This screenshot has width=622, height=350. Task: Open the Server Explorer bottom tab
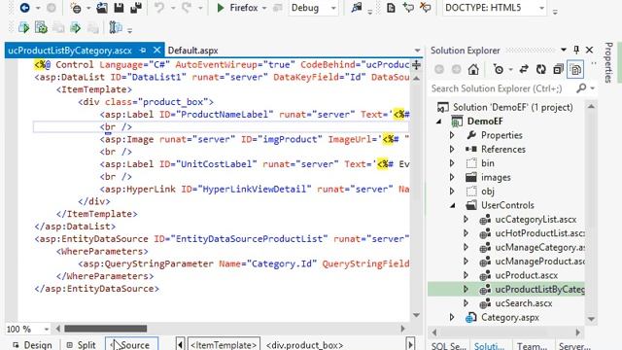(x=574, y=346)
